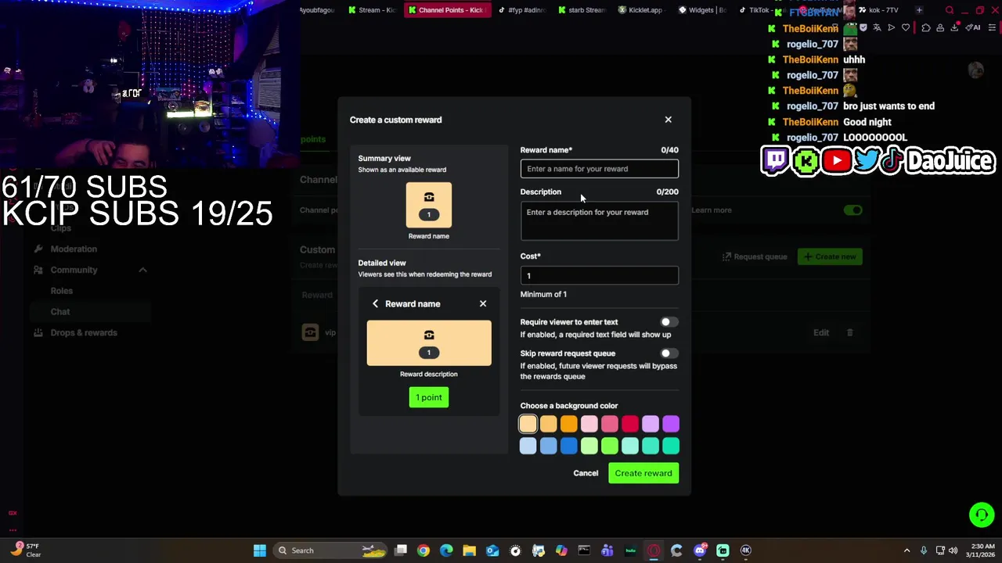Open File Explorer from the taskbar
Image resolution: width=1002 pixels, height=563 pixels.
tap(469, 550)
